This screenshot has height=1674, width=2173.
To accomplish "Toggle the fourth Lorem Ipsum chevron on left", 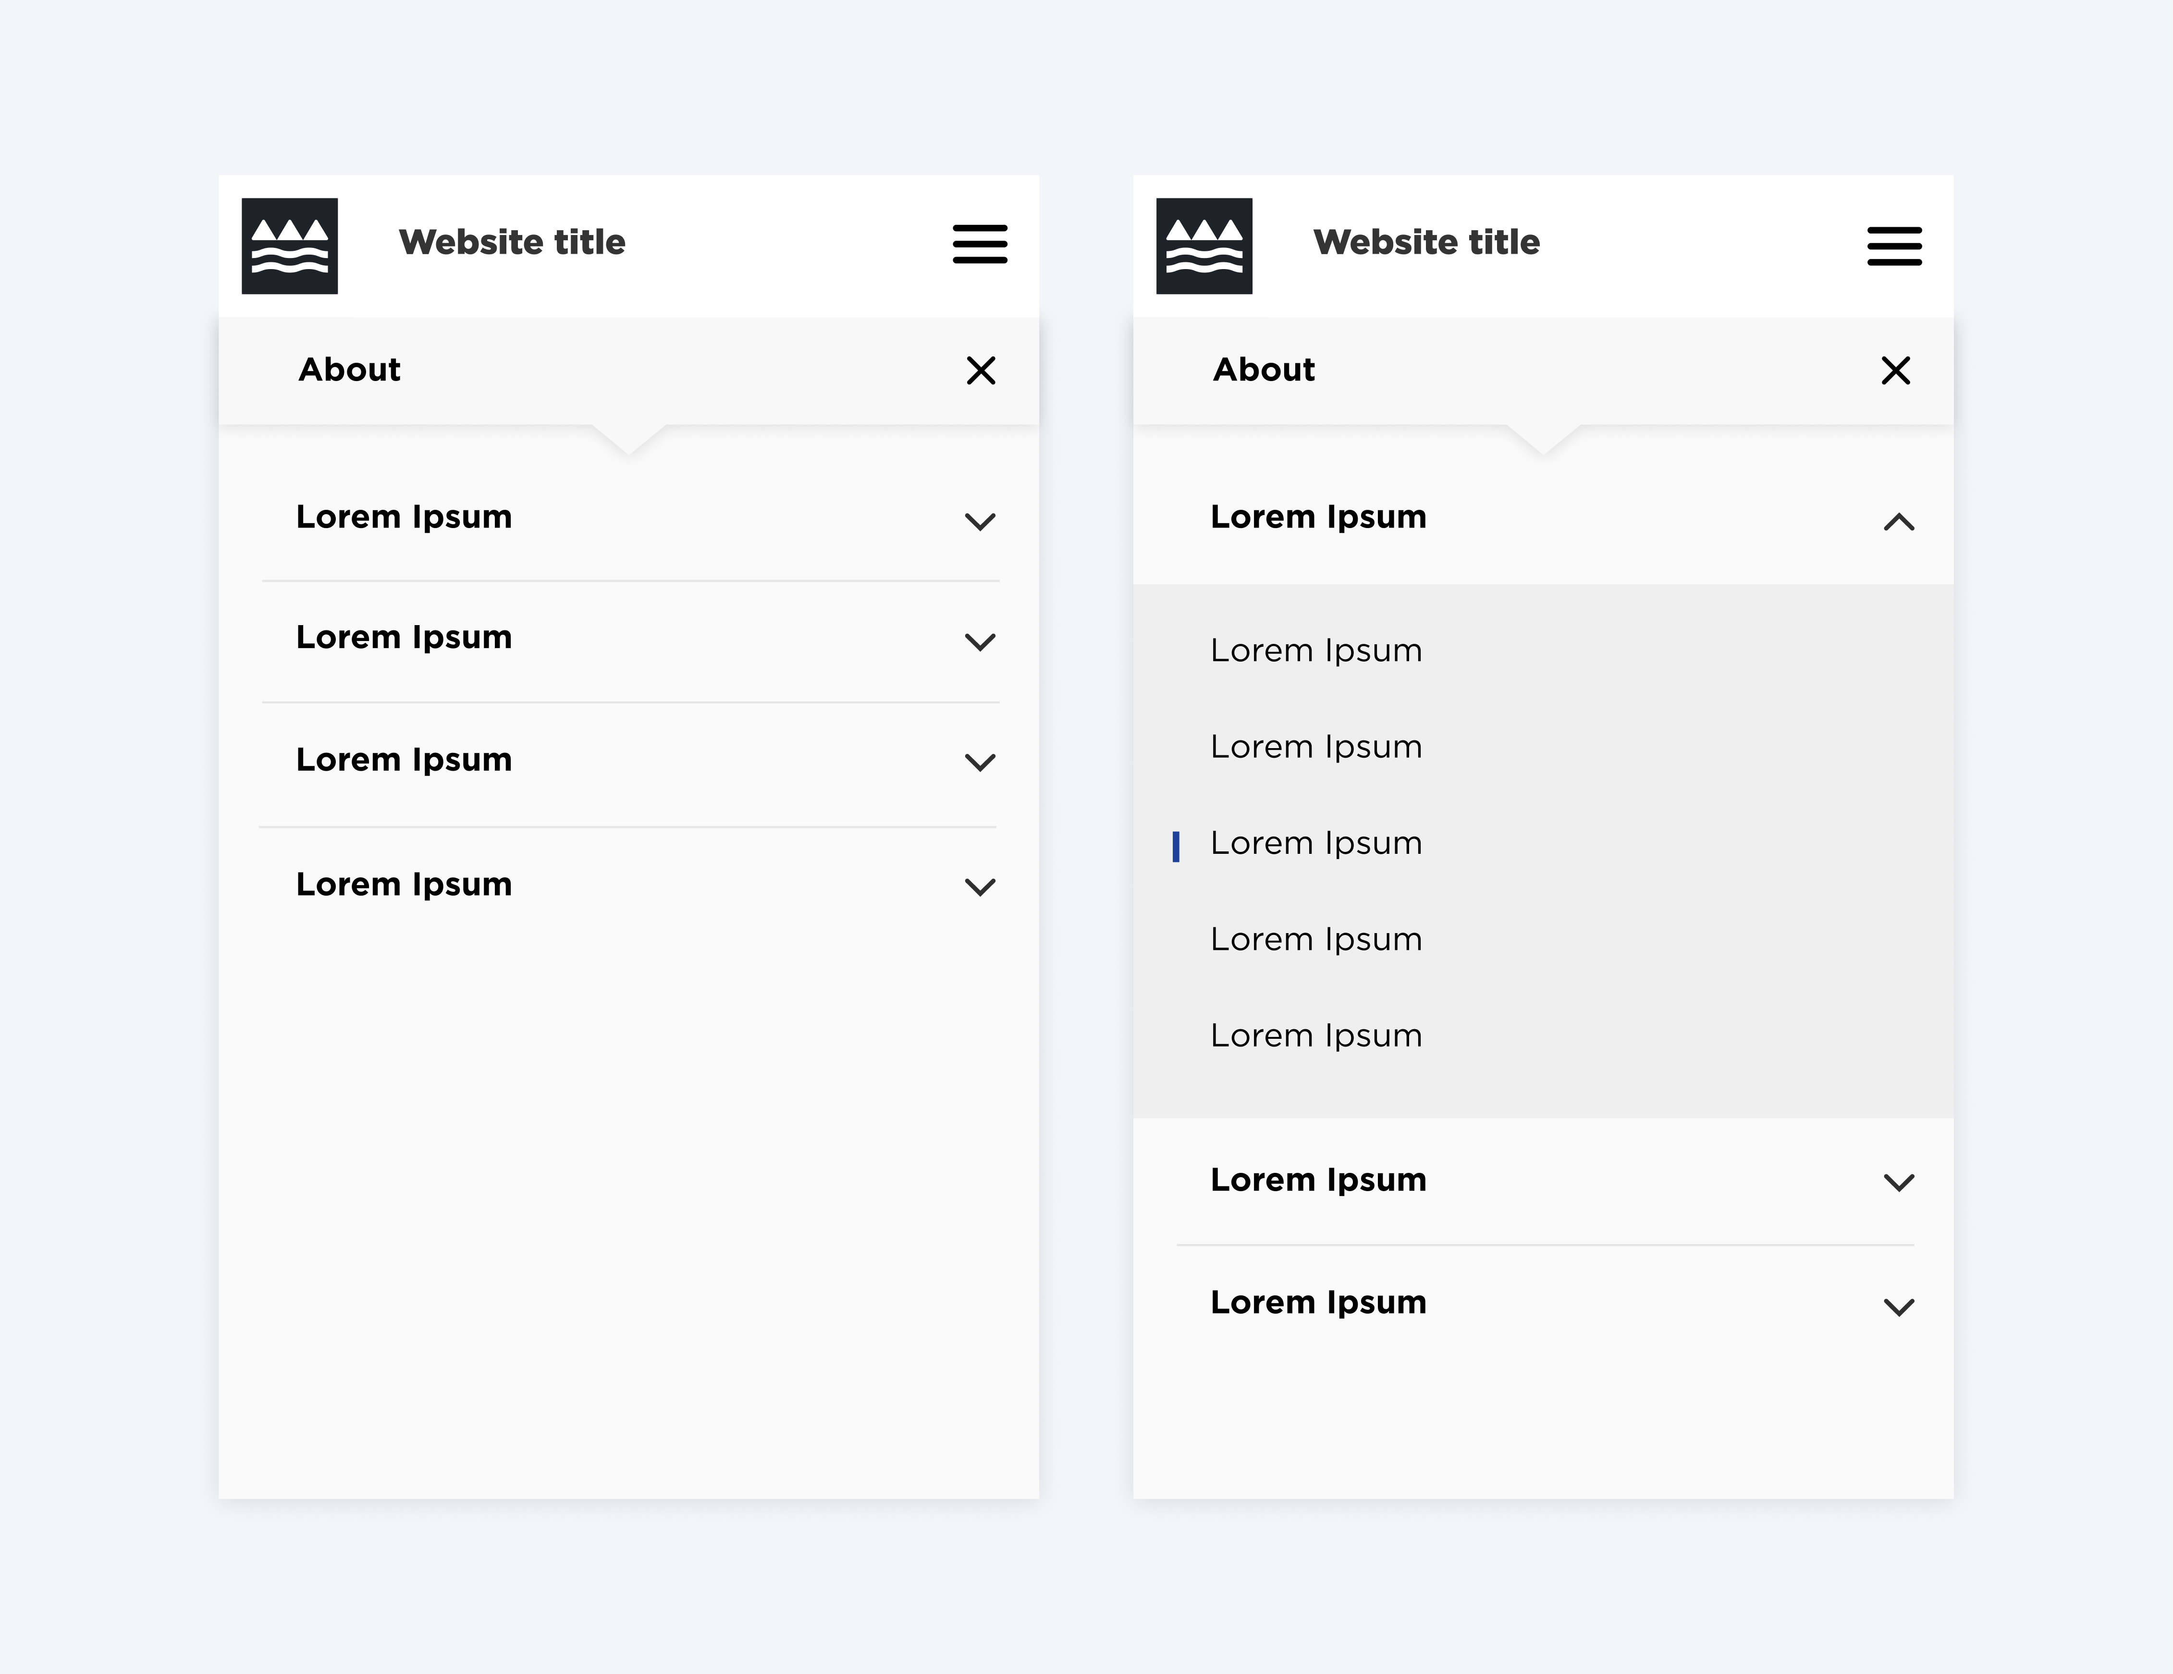I will coord(979,886).
